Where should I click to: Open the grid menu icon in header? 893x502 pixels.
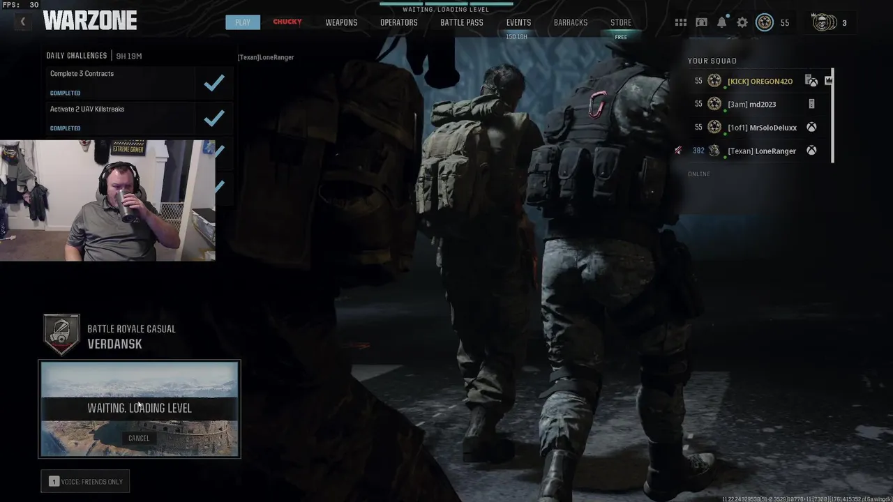click(x=681, y=22)
